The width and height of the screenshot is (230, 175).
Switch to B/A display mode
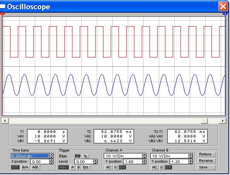tap(25, 167)
